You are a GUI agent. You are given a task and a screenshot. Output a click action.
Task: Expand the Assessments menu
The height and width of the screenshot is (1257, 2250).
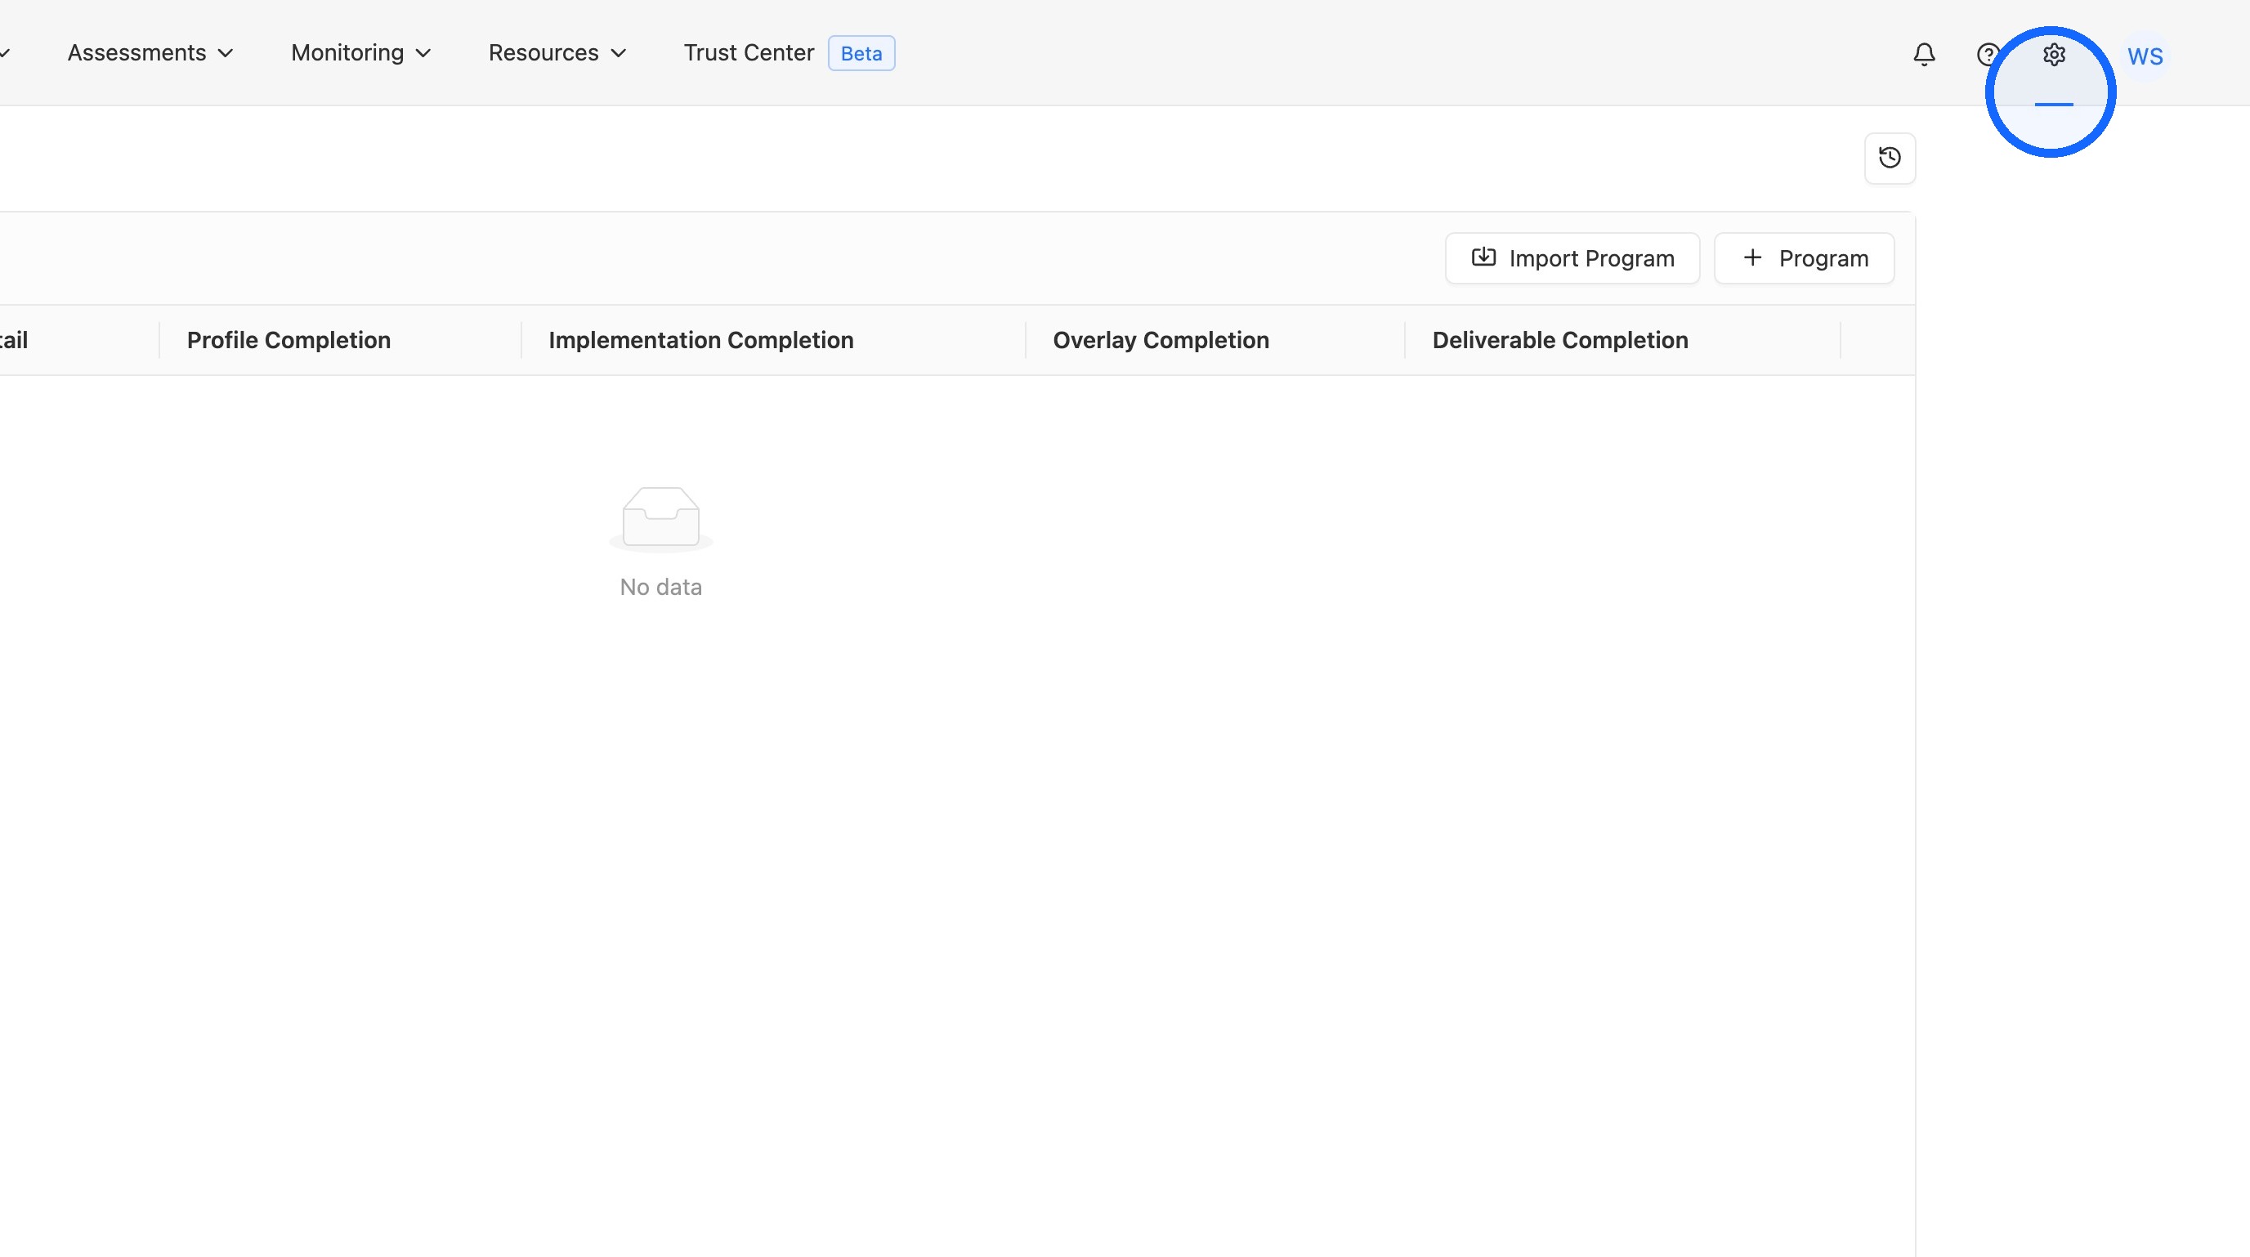(150, 53)
